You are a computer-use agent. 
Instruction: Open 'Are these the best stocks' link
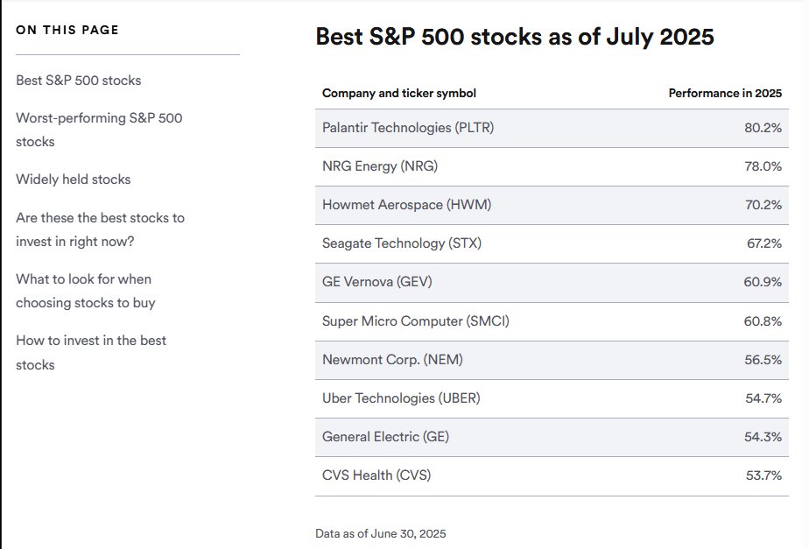point(100,229)
